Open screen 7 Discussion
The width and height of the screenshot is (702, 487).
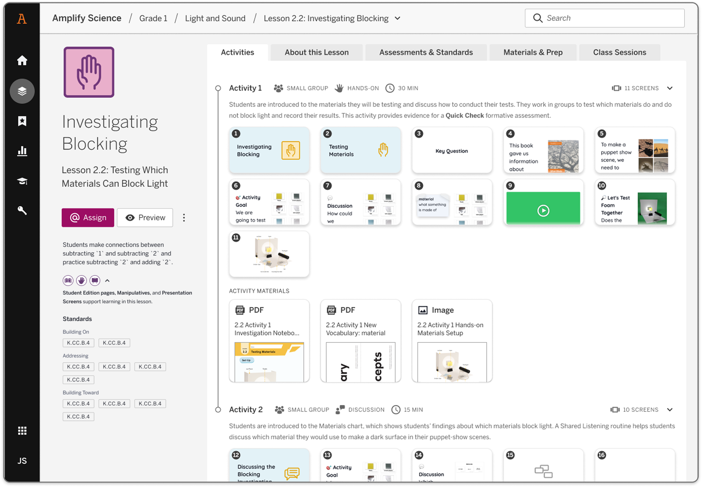[361, 202]
